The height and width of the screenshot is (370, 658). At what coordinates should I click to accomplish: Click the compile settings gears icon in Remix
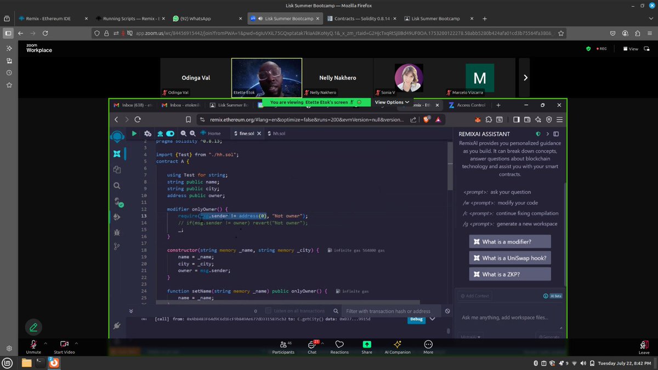click(x=148, y=133)
